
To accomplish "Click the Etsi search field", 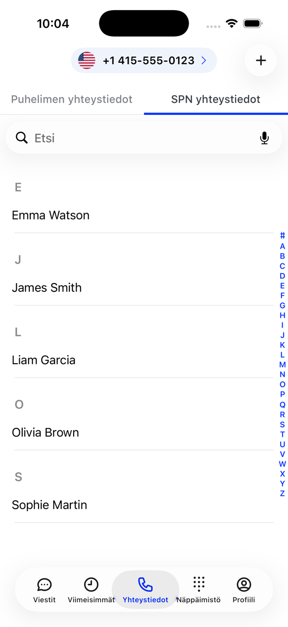I will pyautogui.click(x=144, y=138).
